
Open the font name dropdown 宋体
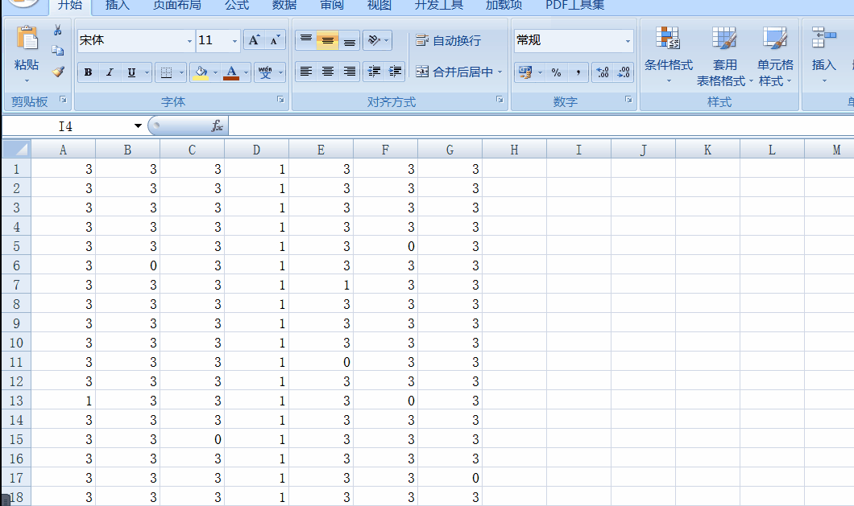click(x=189, y=41)
